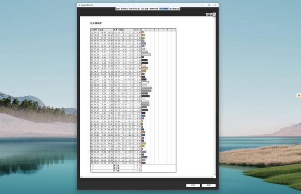
Task: Maximize the Spyder window
Action: coord(209,5)
